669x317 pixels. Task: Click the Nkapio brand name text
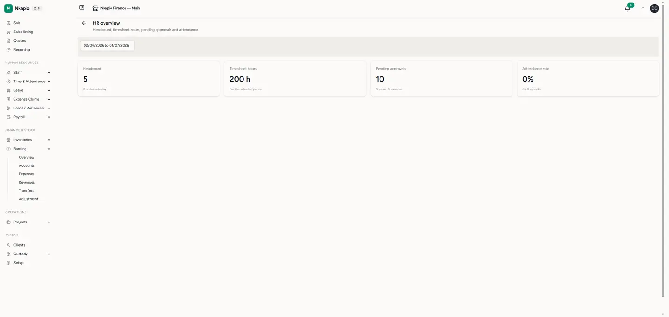22,8
